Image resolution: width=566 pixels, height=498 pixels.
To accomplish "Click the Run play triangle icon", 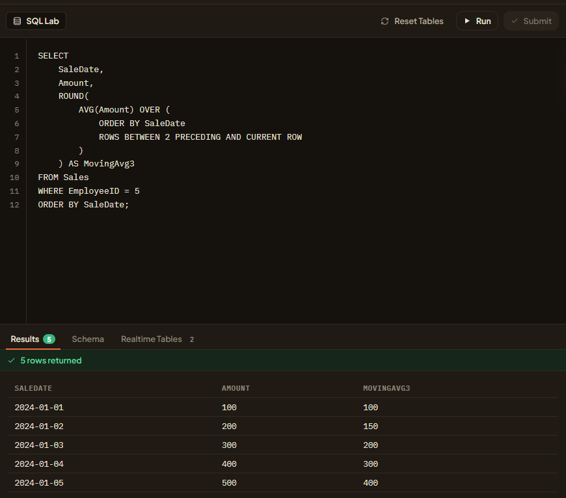I will (467, 21).
